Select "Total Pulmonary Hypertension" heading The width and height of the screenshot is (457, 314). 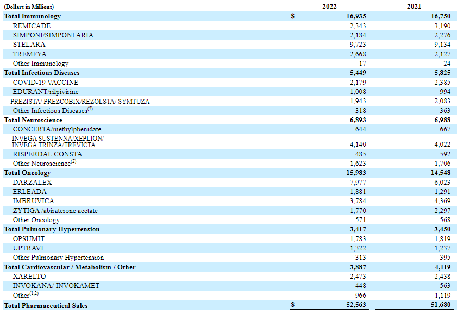click(x=52, y=229)
